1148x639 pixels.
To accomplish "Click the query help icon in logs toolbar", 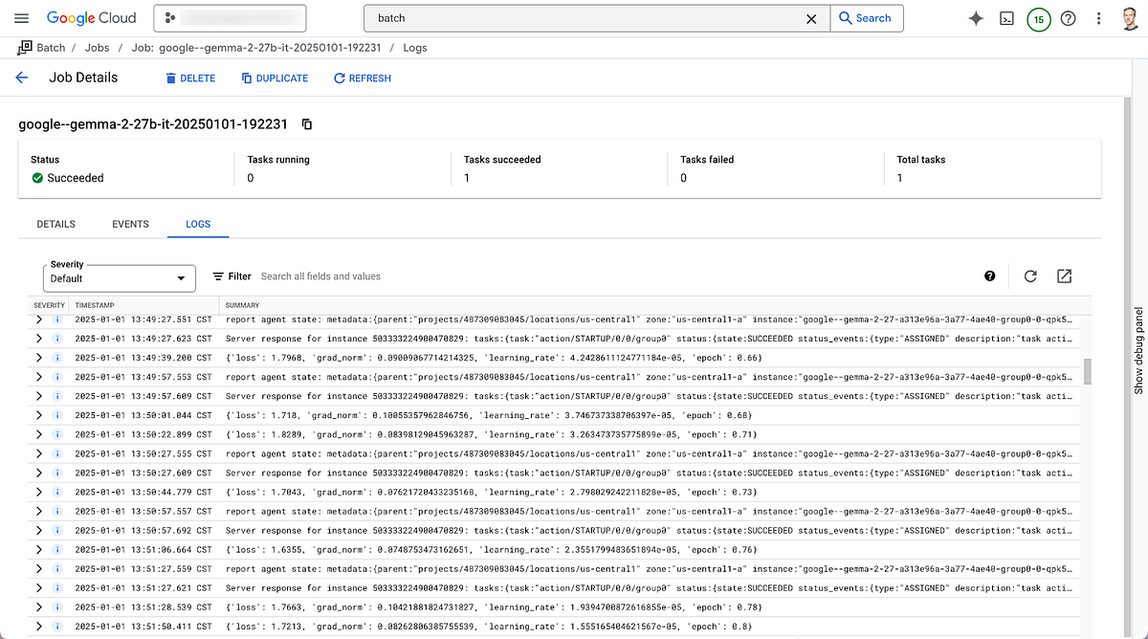I will tap(990, 275).
